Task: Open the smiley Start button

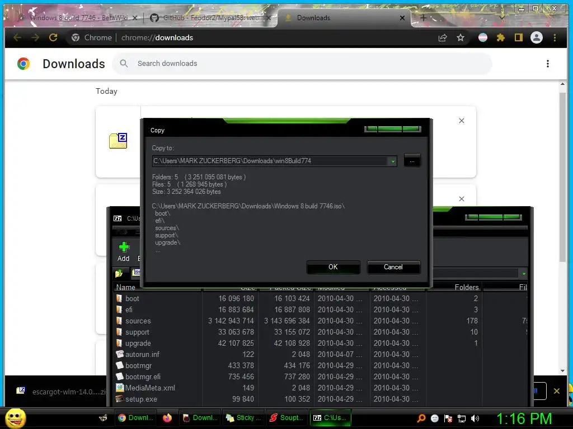Action: point(15,418)
